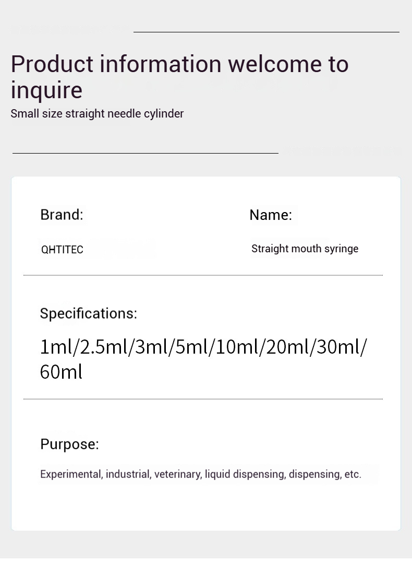The image size is (412, 561).
Task: Select the 1ml specification value
Action: pos(56,347)
